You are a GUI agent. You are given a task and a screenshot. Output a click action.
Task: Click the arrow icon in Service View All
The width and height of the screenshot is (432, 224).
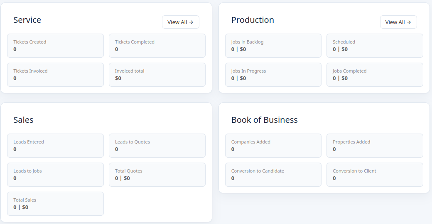tap(191, 22)
